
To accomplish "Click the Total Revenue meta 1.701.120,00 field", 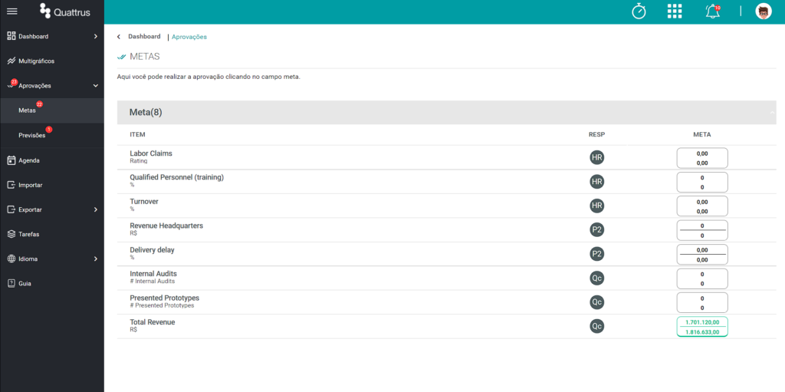I will click(x=702, y=326).
